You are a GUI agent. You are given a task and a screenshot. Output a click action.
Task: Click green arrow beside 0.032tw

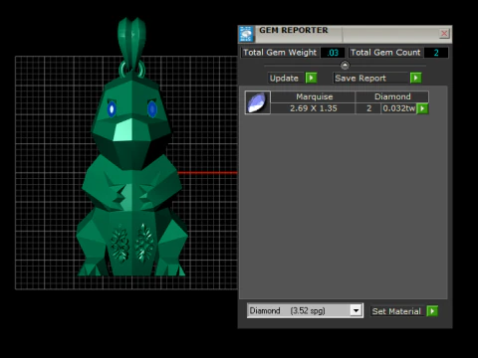point(422,108)
